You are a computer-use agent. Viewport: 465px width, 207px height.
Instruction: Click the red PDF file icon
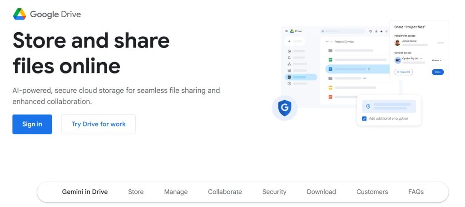(x=331, y=97)
